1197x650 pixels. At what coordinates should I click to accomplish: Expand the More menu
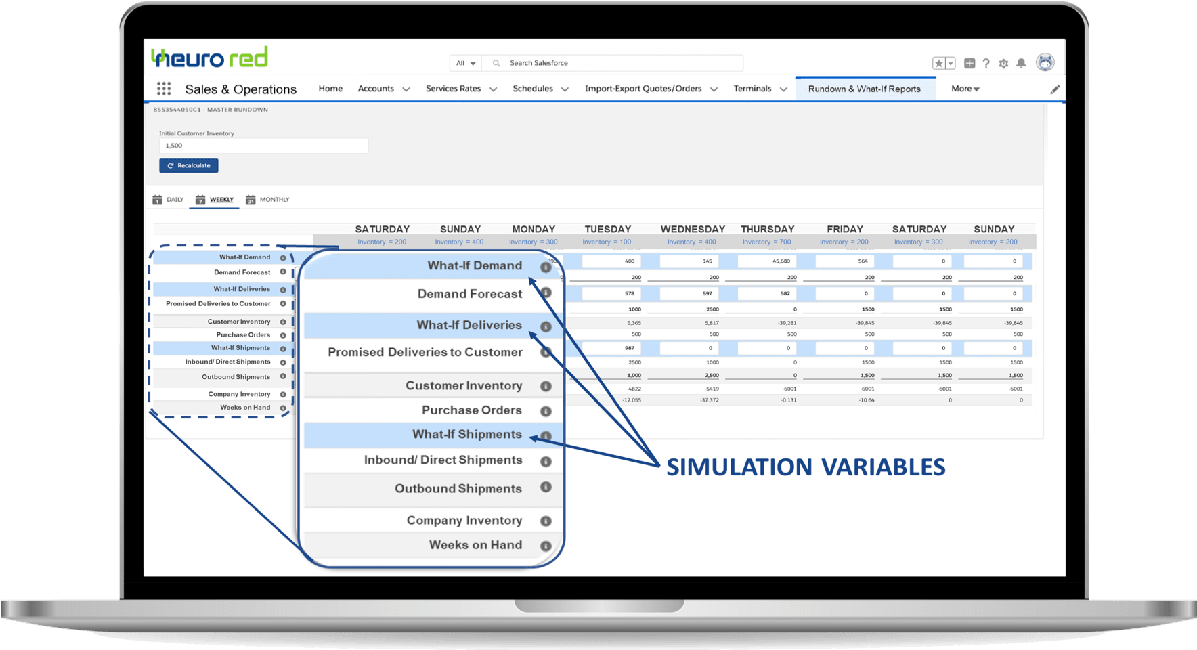pyautogui.click(x=964, y=88)
